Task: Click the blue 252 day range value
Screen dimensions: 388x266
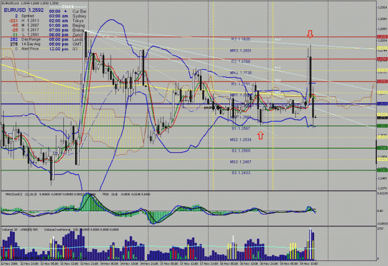Action: tap(14, 39)
